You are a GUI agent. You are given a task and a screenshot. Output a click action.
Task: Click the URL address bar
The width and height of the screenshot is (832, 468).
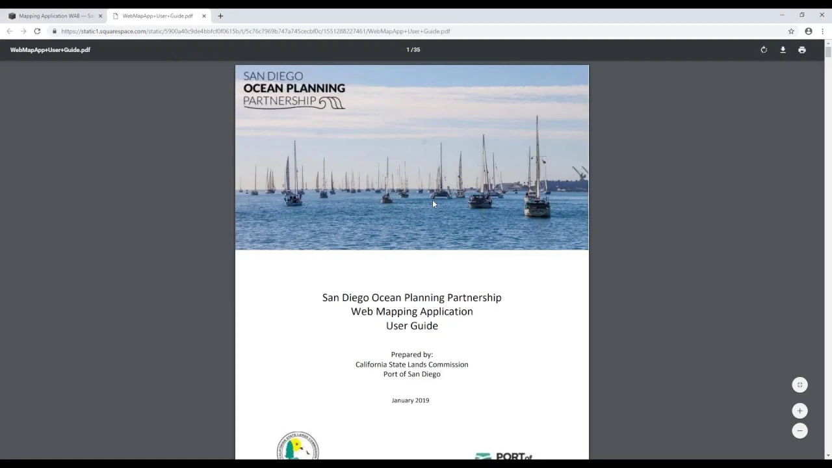pyautogui.click(x=416, y=31)
